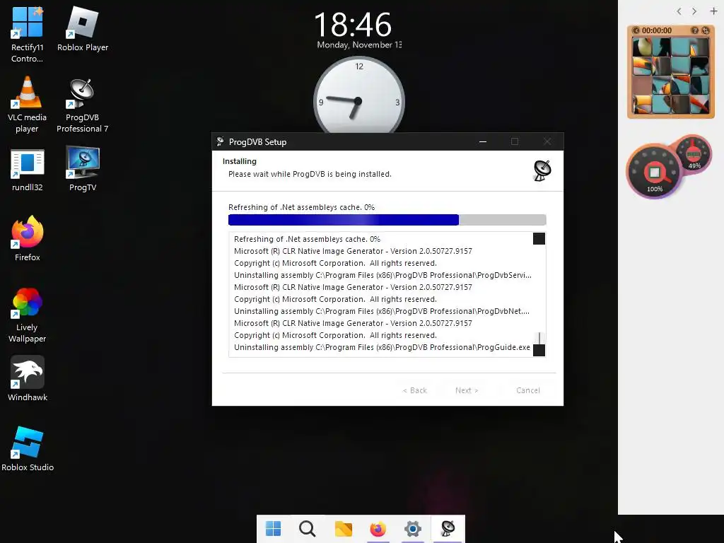Click the Cancel button in ProgDVB Setup
Viewport: 724px width, 543px height.
click(527, 390)
